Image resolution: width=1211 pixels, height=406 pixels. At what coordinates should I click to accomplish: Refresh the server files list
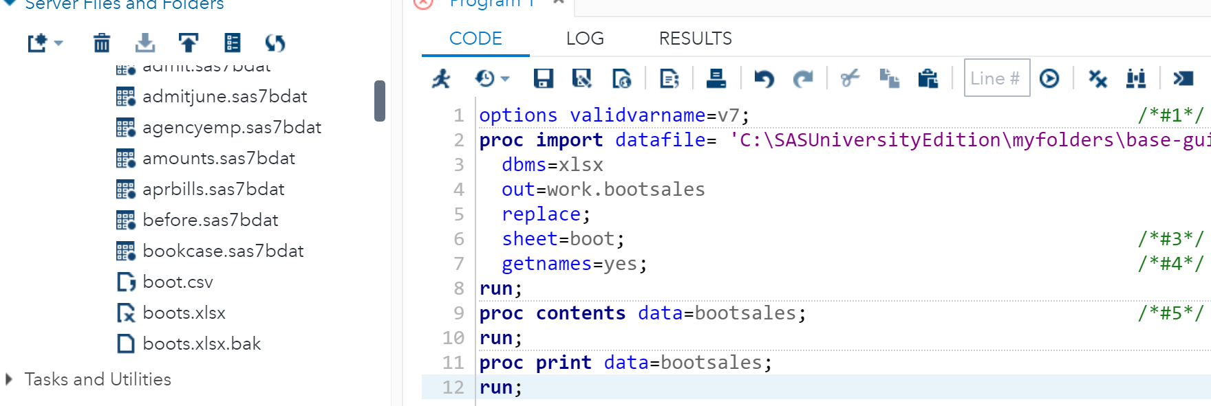275,43
